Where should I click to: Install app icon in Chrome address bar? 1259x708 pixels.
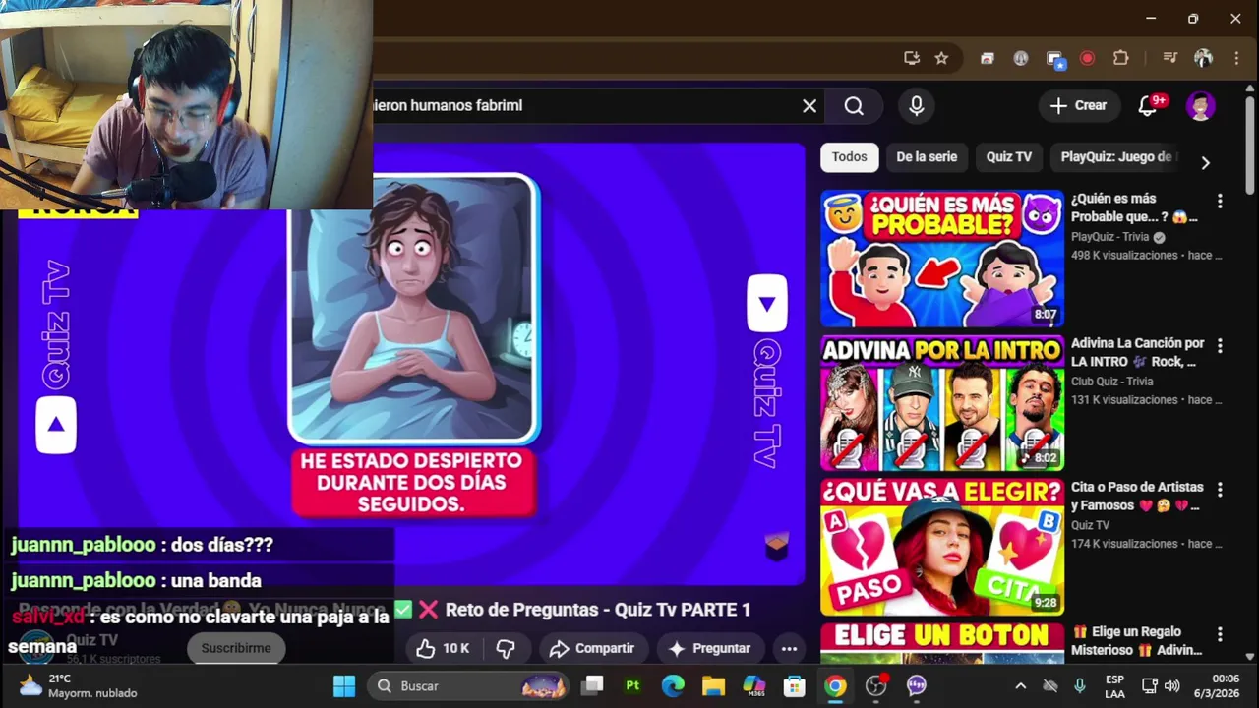[912, 58]
